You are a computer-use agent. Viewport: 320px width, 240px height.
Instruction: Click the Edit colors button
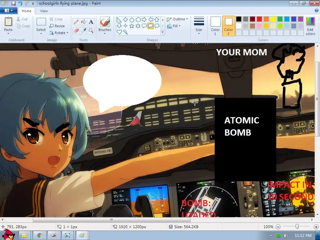pos(310,26)
